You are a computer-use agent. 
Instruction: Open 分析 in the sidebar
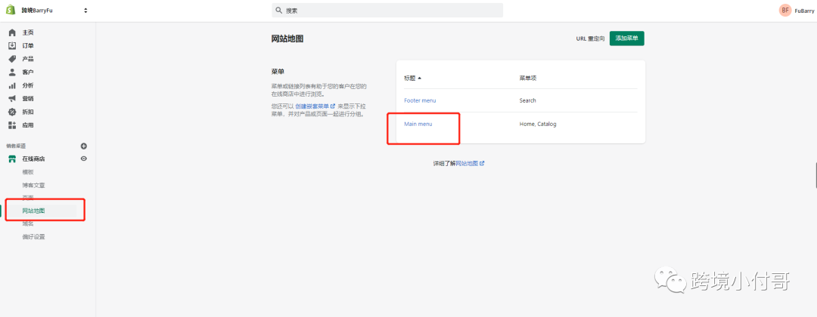coord(28,85)
